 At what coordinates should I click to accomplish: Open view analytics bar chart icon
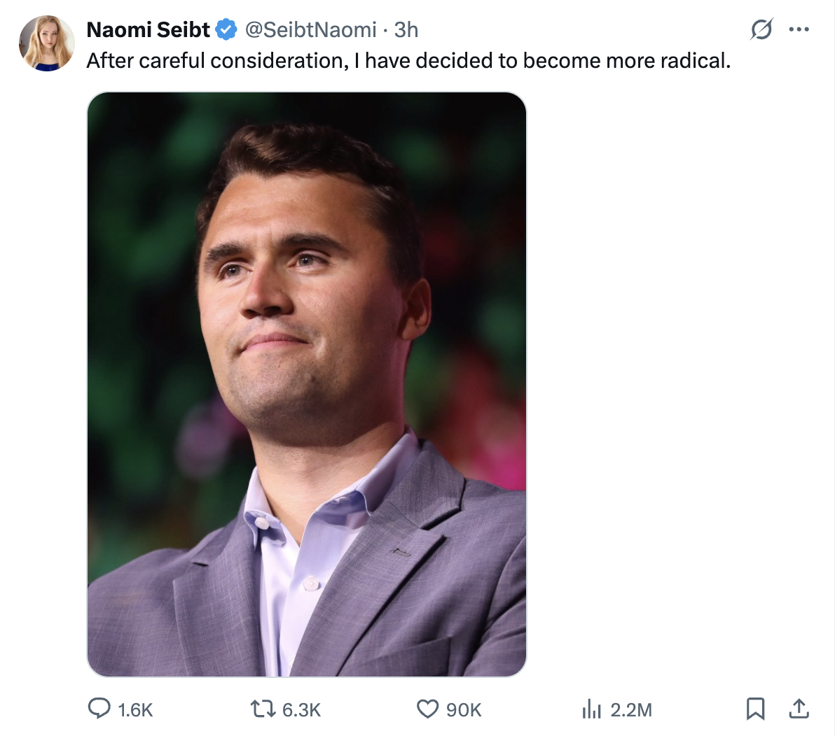click(592, 709)
